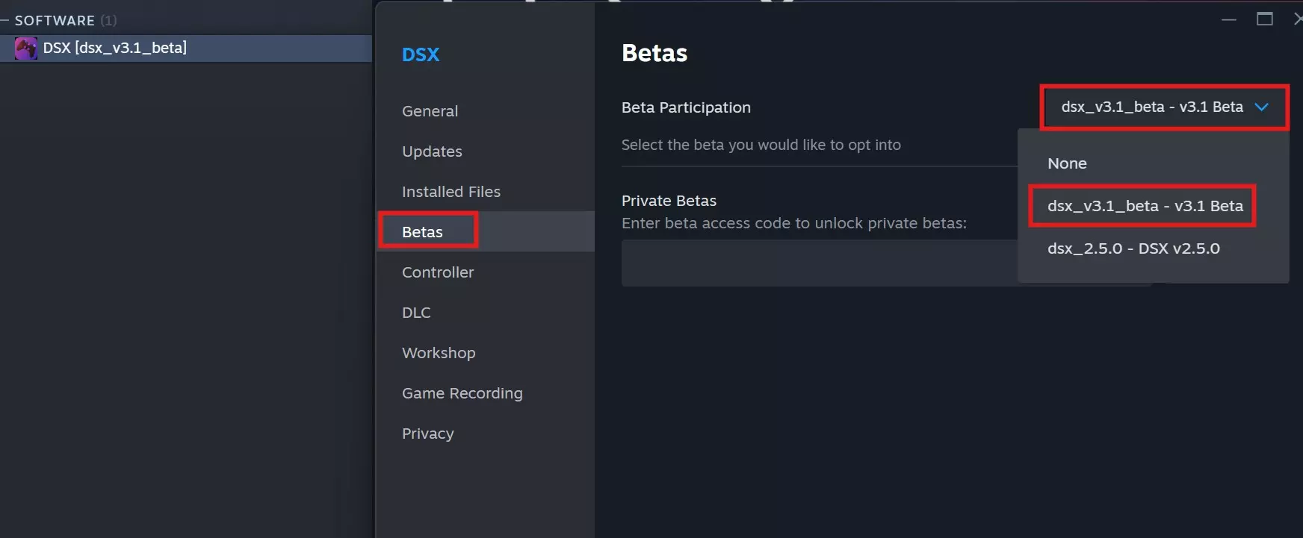
Task: Collapse the SOFTWARE category section
Action: [5, 20]
